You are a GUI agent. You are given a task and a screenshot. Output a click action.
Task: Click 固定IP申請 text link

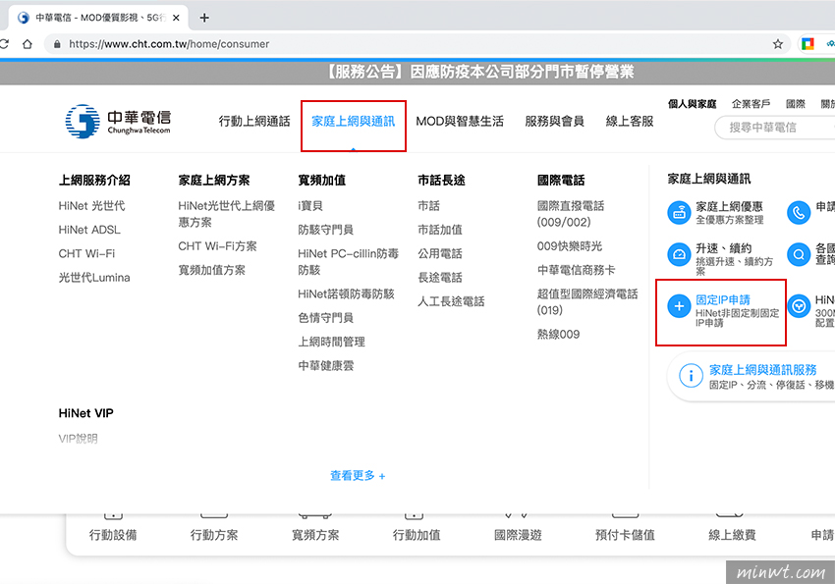[x=723, y=300]
